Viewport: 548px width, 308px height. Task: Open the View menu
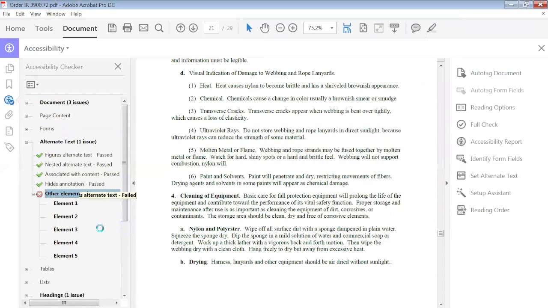36,14
